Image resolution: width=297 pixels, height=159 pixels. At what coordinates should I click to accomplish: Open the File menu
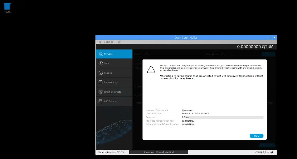[x=100, y=42]
